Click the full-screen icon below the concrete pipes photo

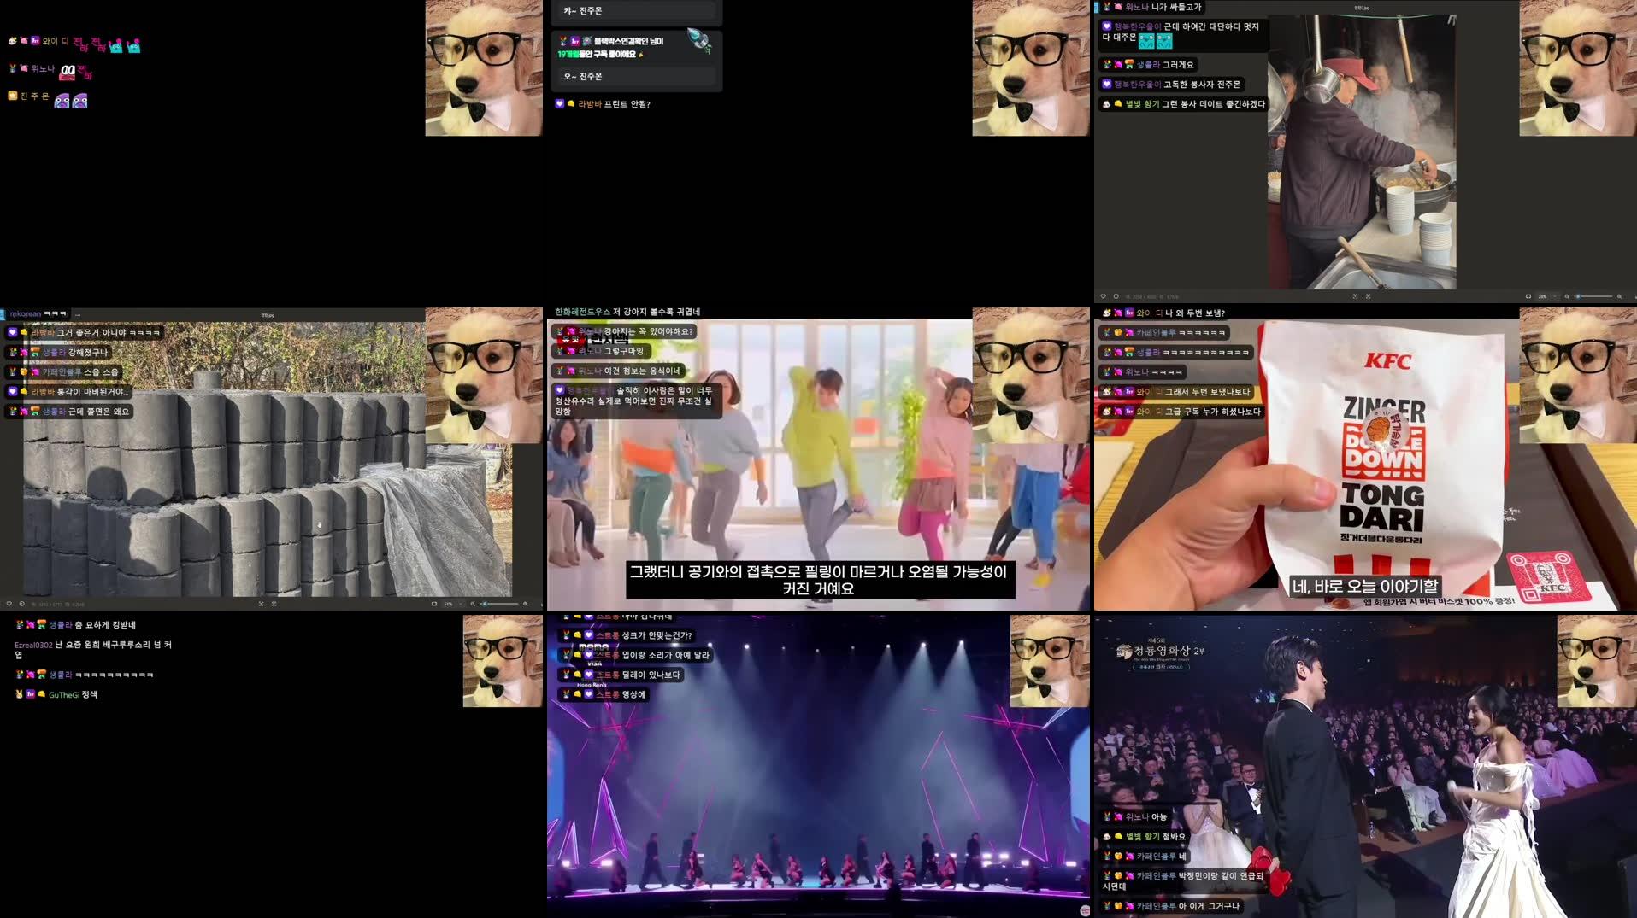[x=274, y=604]
